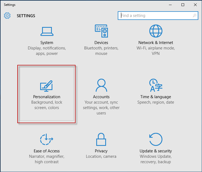Select the Time & language label
The height and width of the screenshot is (172, 202).
pos(156,97)
